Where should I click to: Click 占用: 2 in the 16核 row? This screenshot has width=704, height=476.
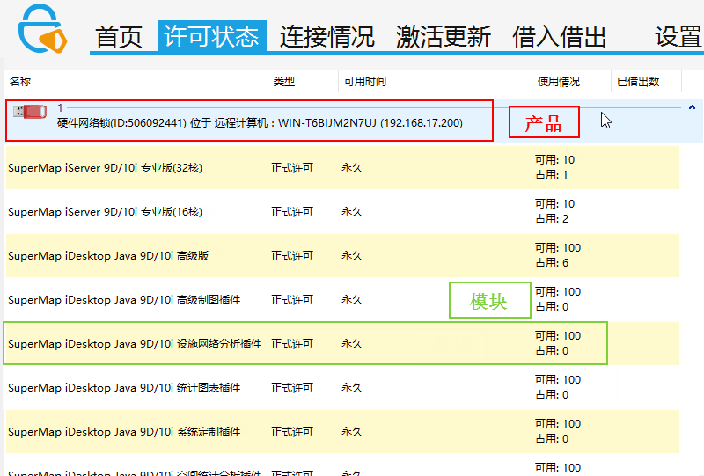click(x=552, y=219)
